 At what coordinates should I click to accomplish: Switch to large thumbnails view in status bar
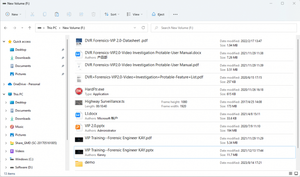295,173
